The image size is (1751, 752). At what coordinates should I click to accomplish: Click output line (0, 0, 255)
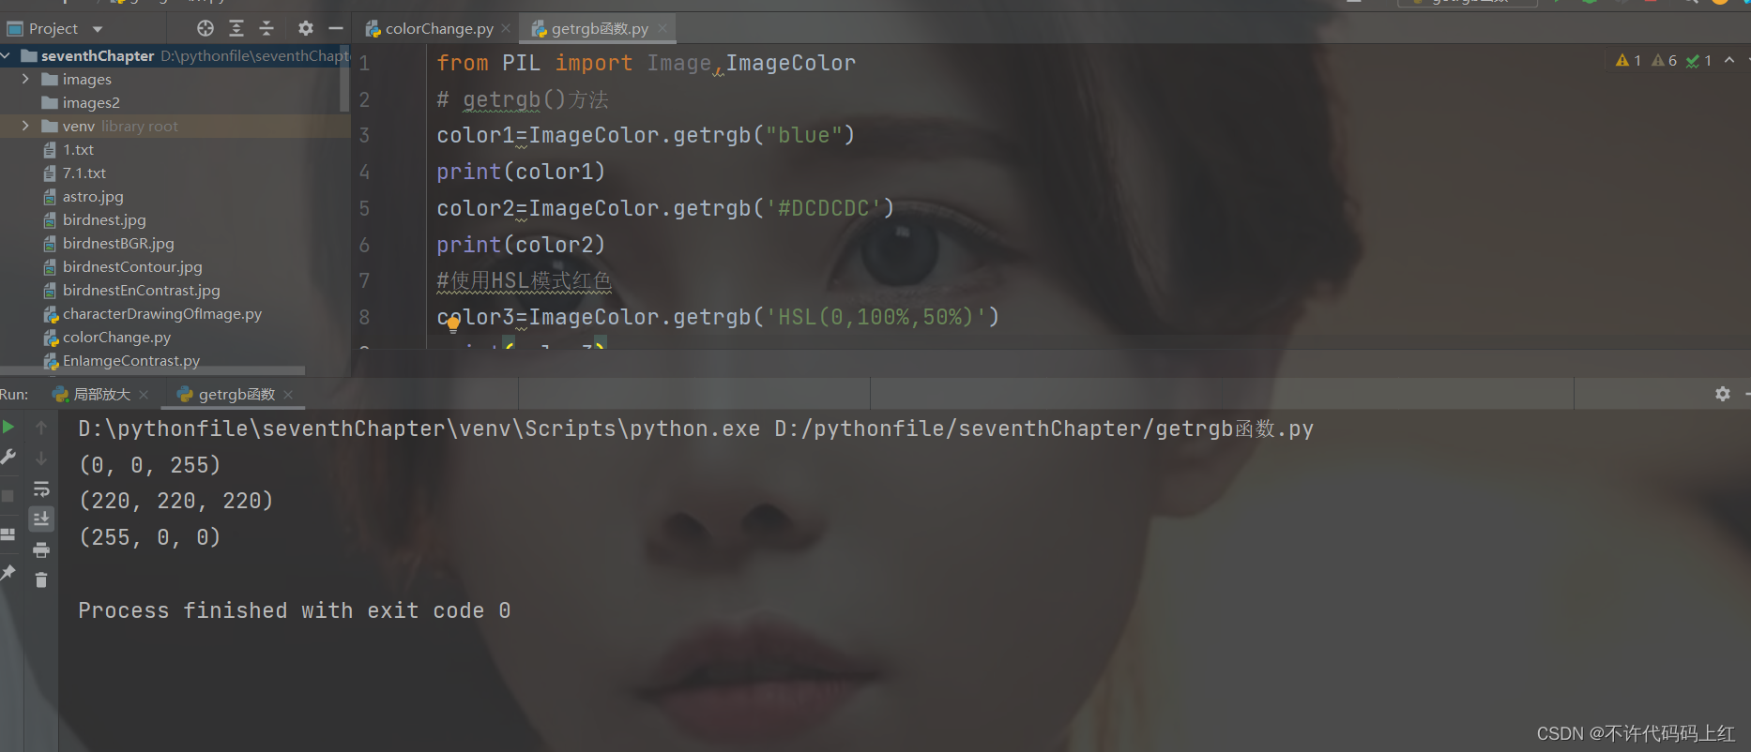[x=150, y=465]
